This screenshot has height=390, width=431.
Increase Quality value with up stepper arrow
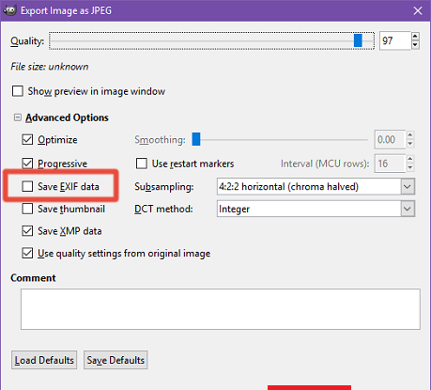tap(415, 37)
